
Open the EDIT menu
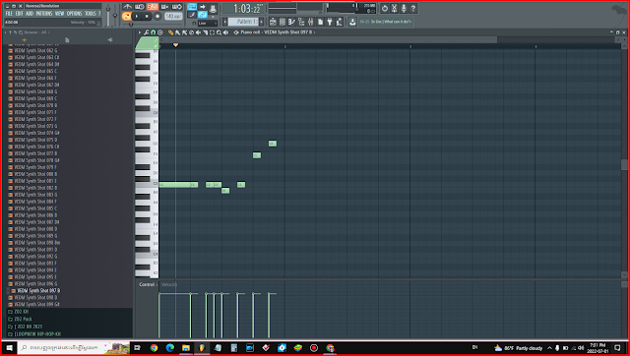(x=20, y=14)
